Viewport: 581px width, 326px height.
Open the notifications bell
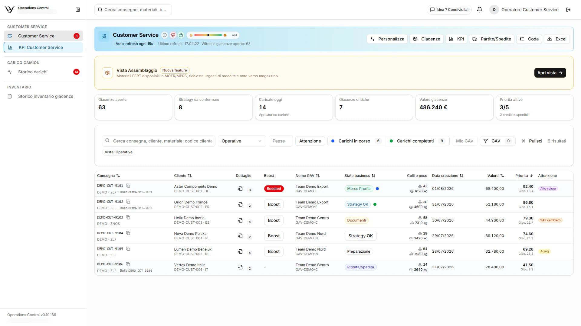[480, 10]
